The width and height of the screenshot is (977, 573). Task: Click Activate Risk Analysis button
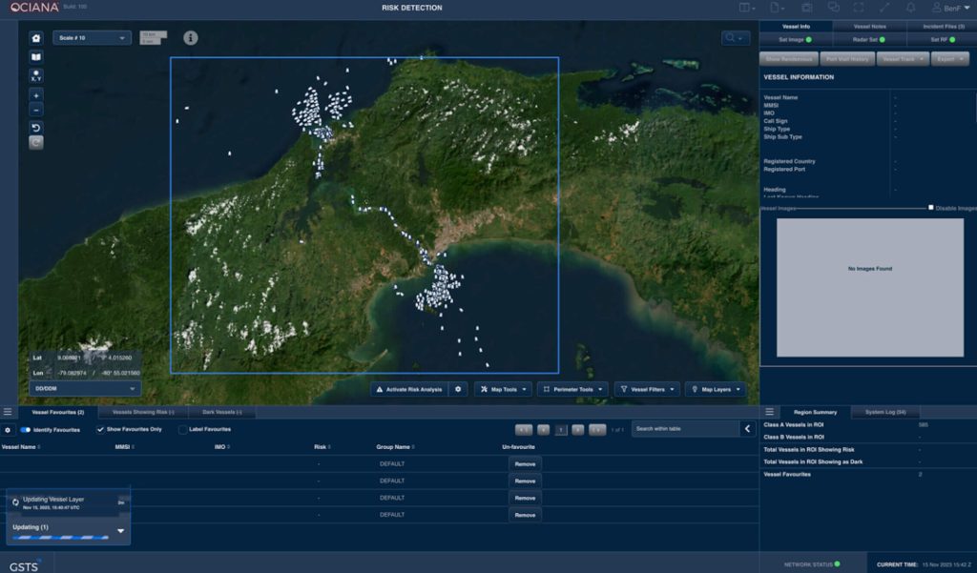pyautogui.click(x=408, y=389)
